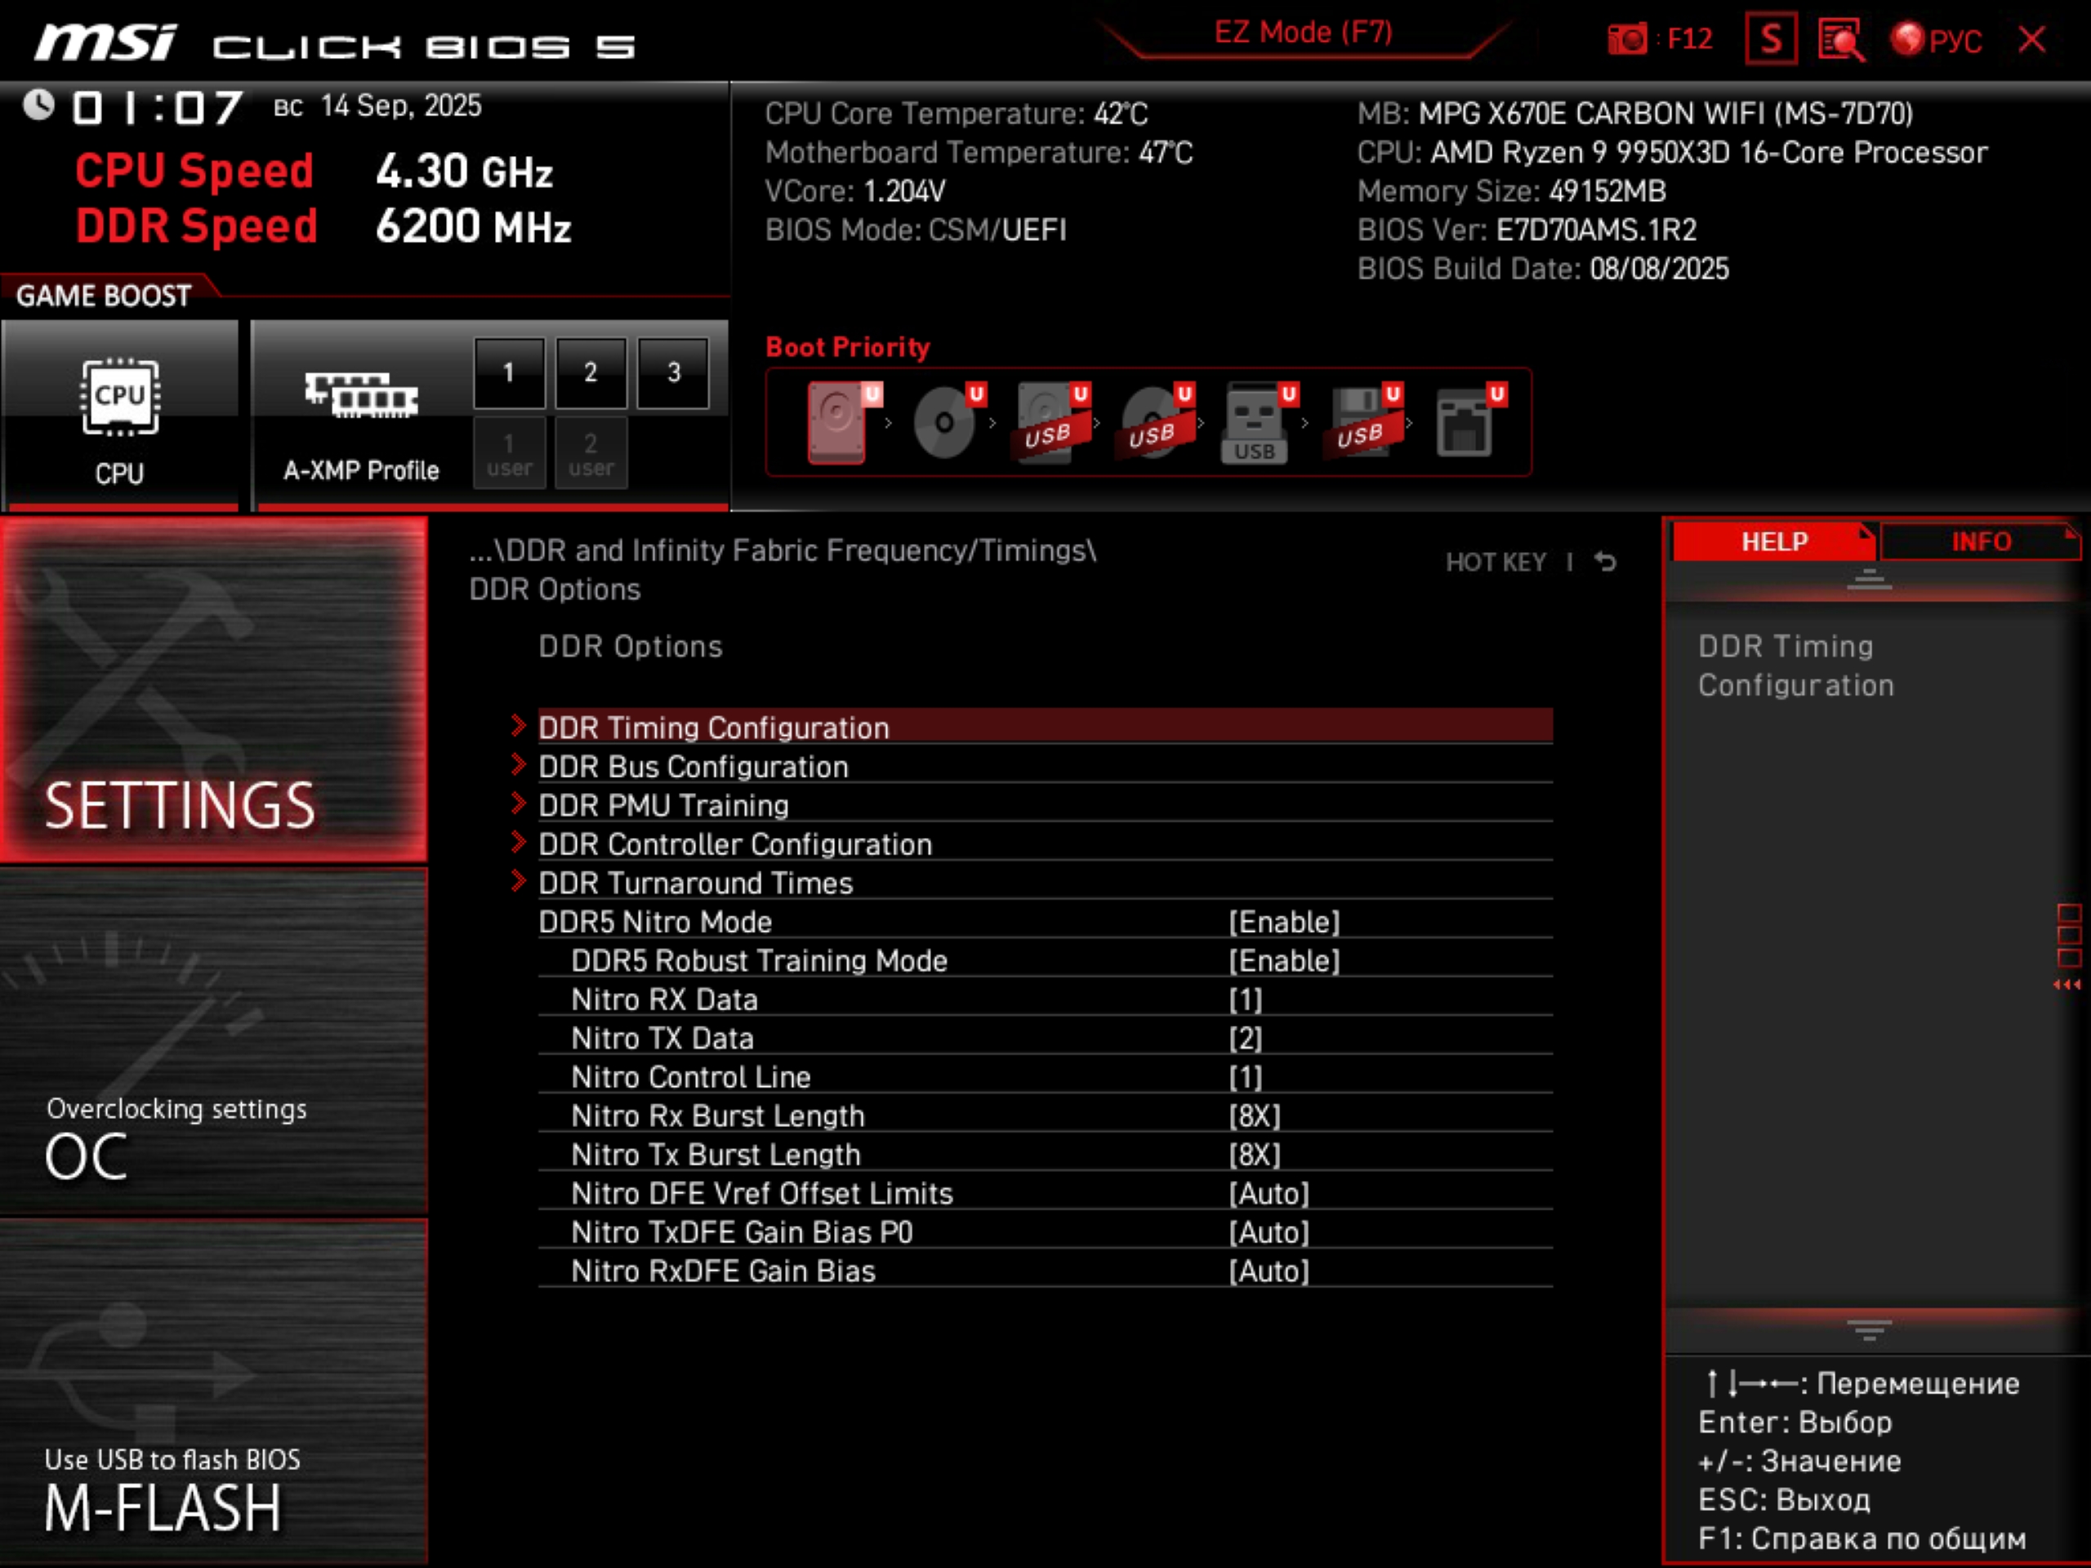The height and width of the screenshot is (1568, 2091).
Task: Click the HOT KEY back arrow icon
Action: [x=1605, y=563]
